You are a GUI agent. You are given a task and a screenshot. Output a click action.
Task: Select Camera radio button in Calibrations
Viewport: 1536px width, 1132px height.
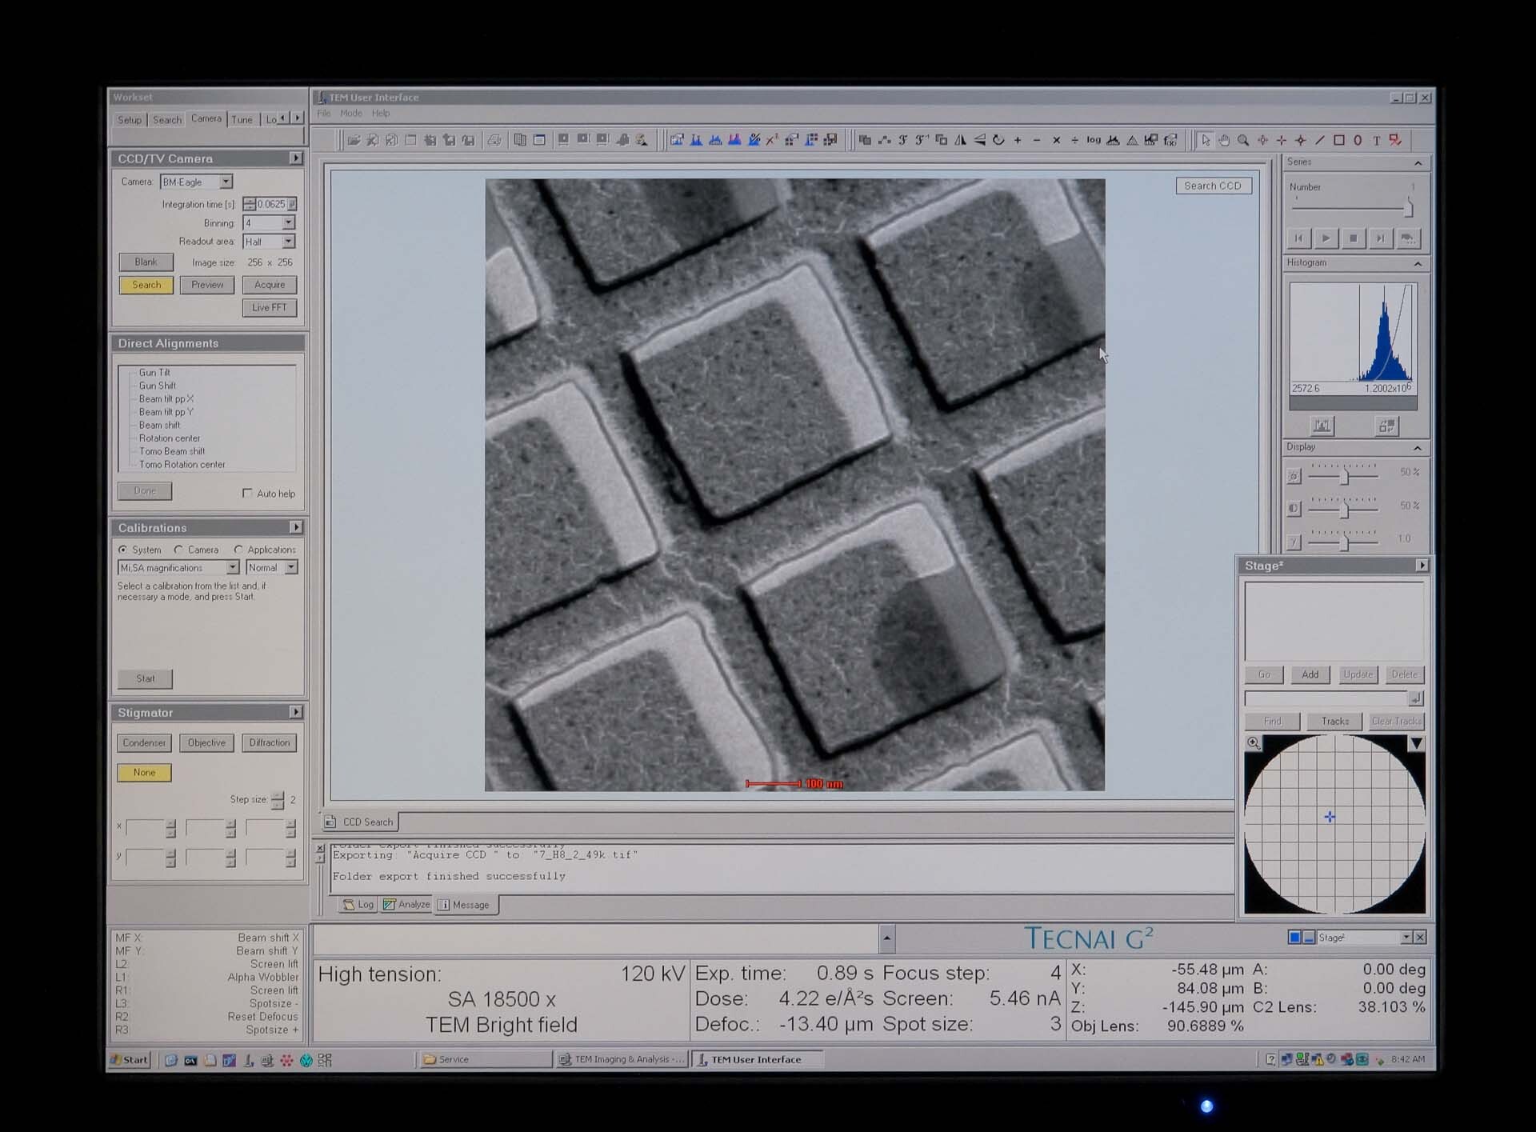[180, 549]
